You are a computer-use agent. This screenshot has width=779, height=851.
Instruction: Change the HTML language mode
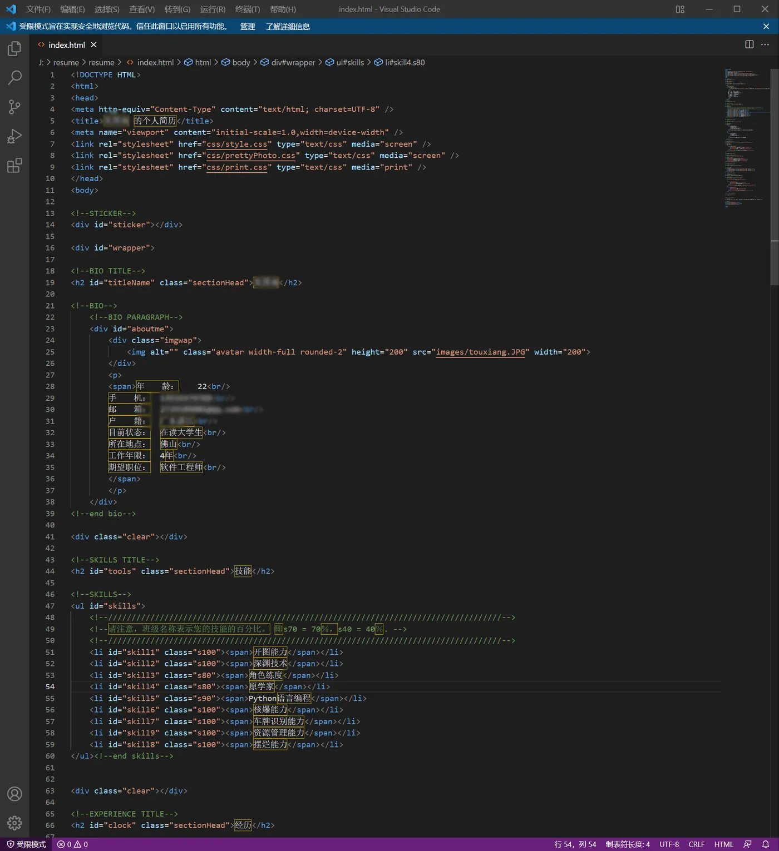[x=723, y=844]
